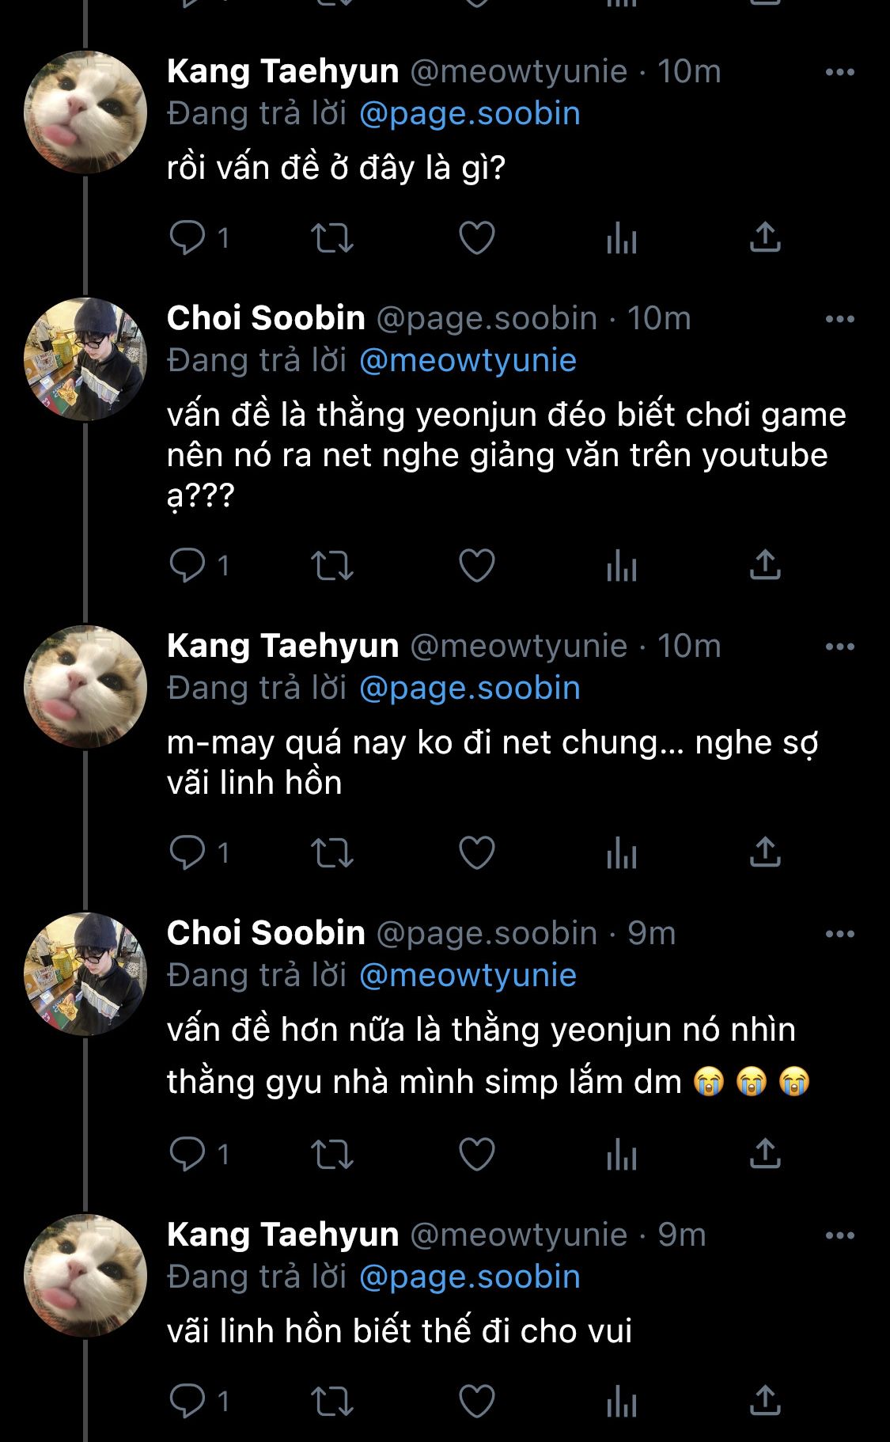This screenshot has height=1442, width=890.
Task: Open more options on Taehyun's first tweet
Action: click(x=839, y=72)
